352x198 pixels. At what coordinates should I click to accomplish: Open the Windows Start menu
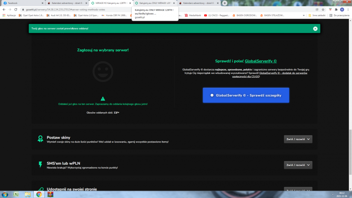(x=5, y=194)
